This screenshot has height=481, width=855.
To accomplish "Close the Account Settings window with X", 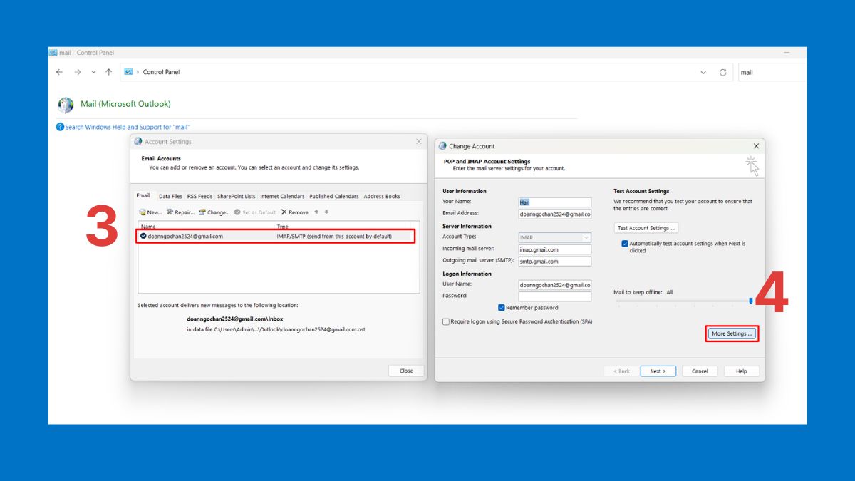I will pyautogui.click(x=419, y=142).
